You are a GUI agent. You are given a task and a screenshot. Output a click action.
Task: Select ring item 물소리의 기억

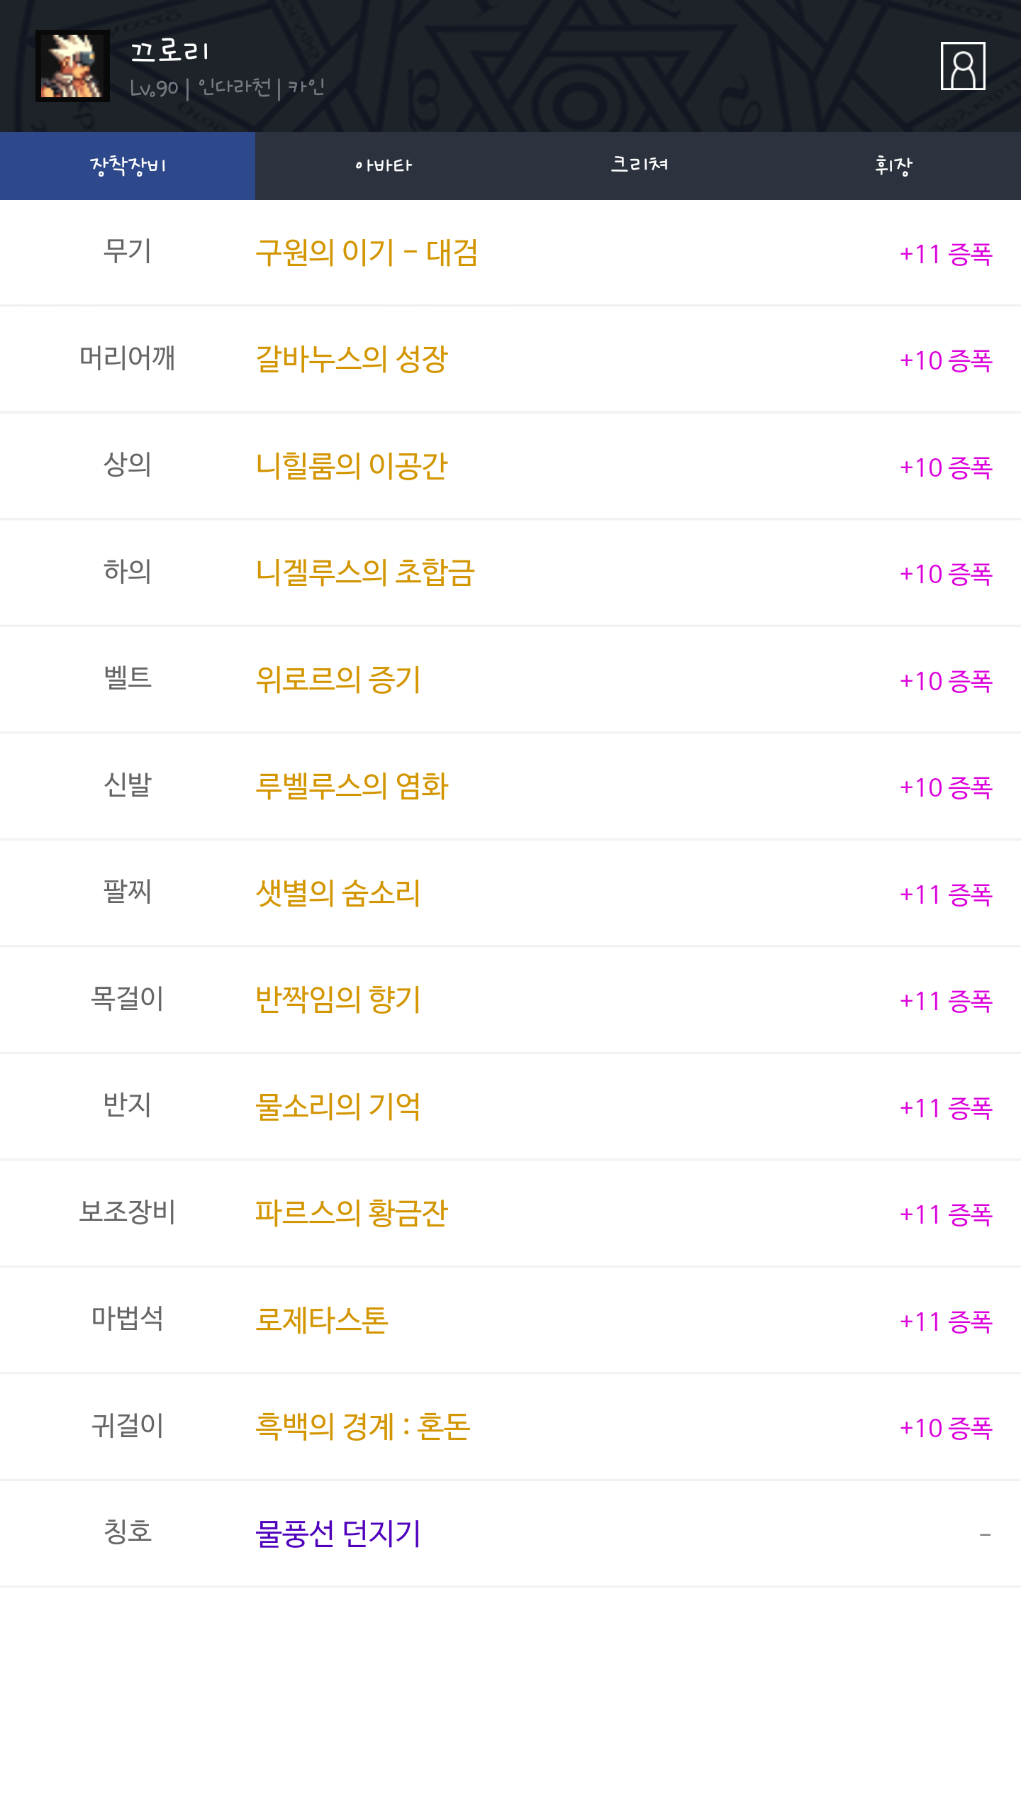(337, 1107)
